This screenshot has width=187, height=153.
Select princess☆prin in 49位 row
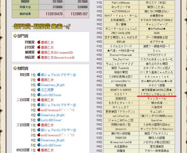tap(121, 81)
